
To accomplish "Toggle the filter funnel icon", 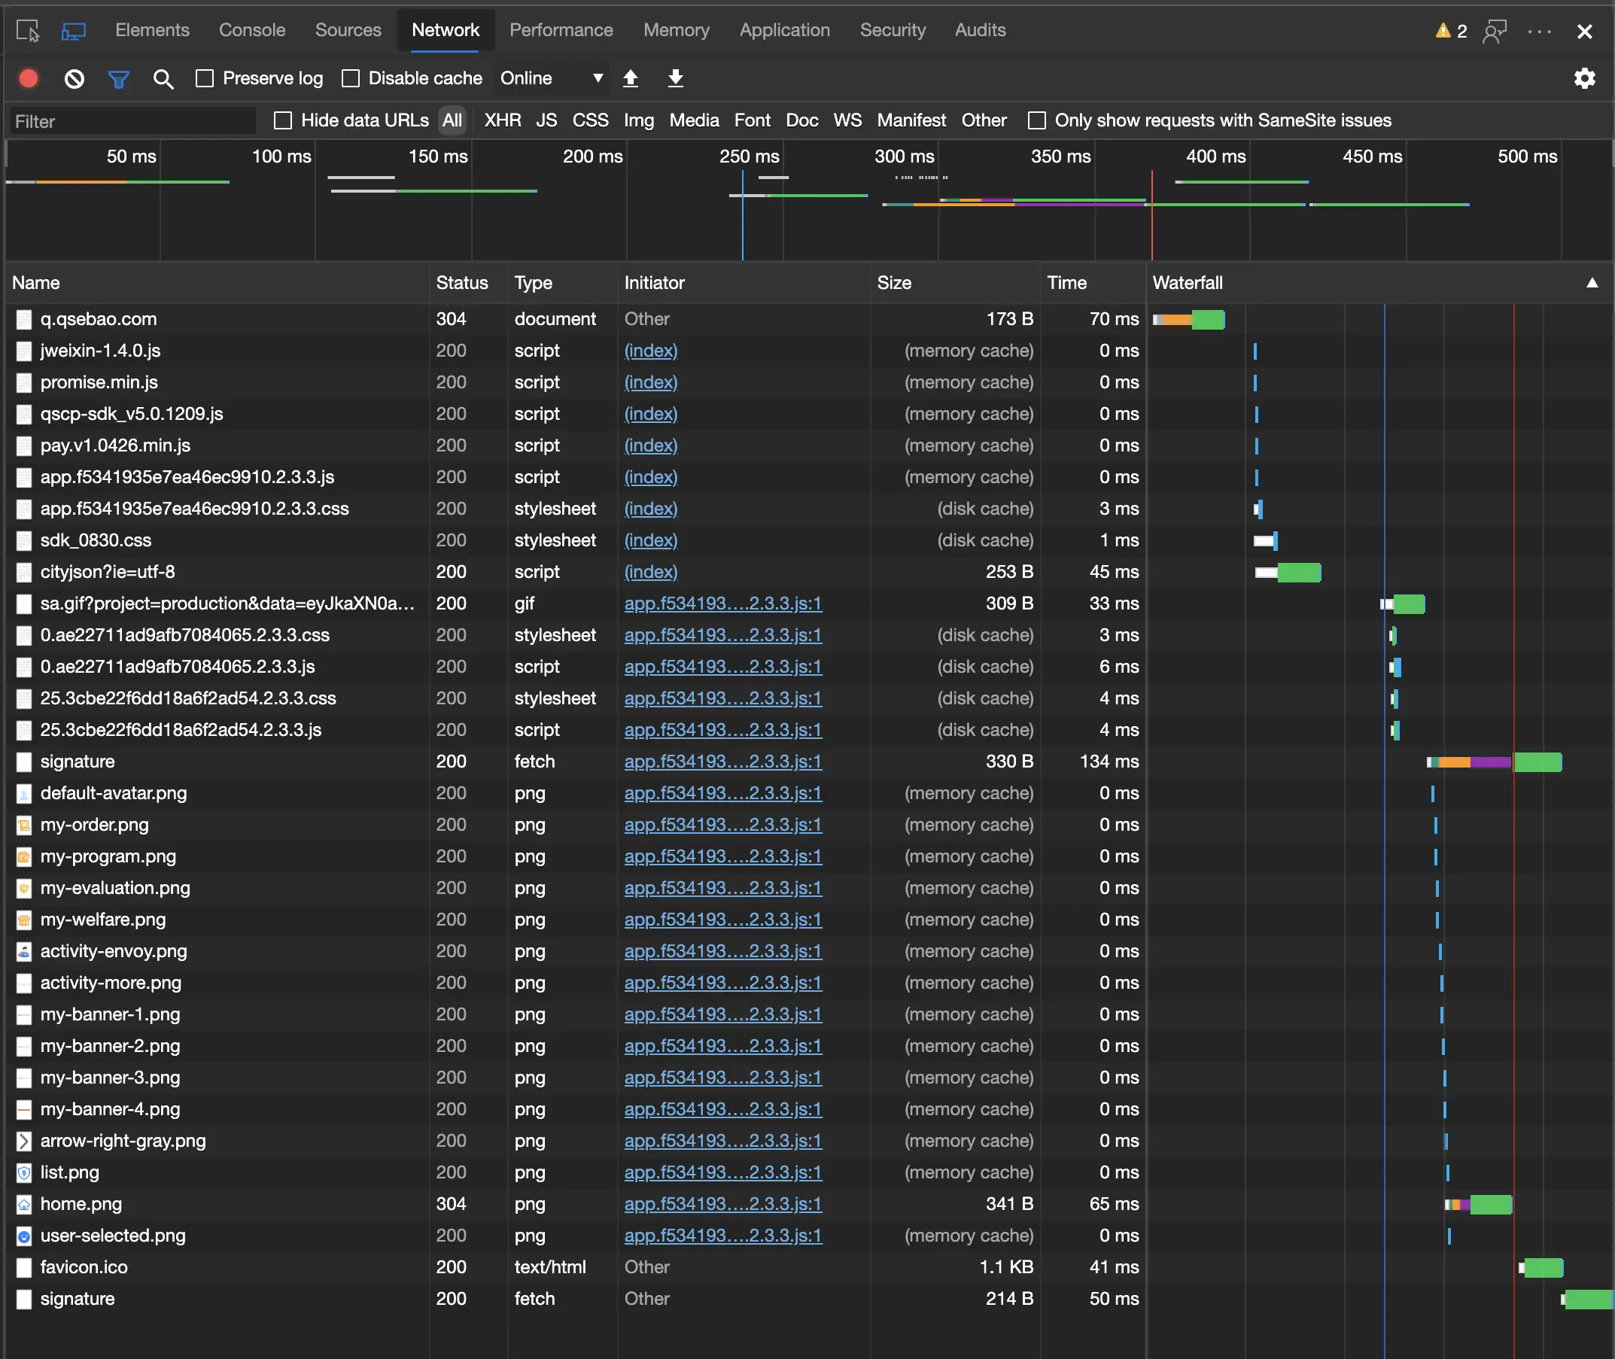I will (x=118, y=78).
